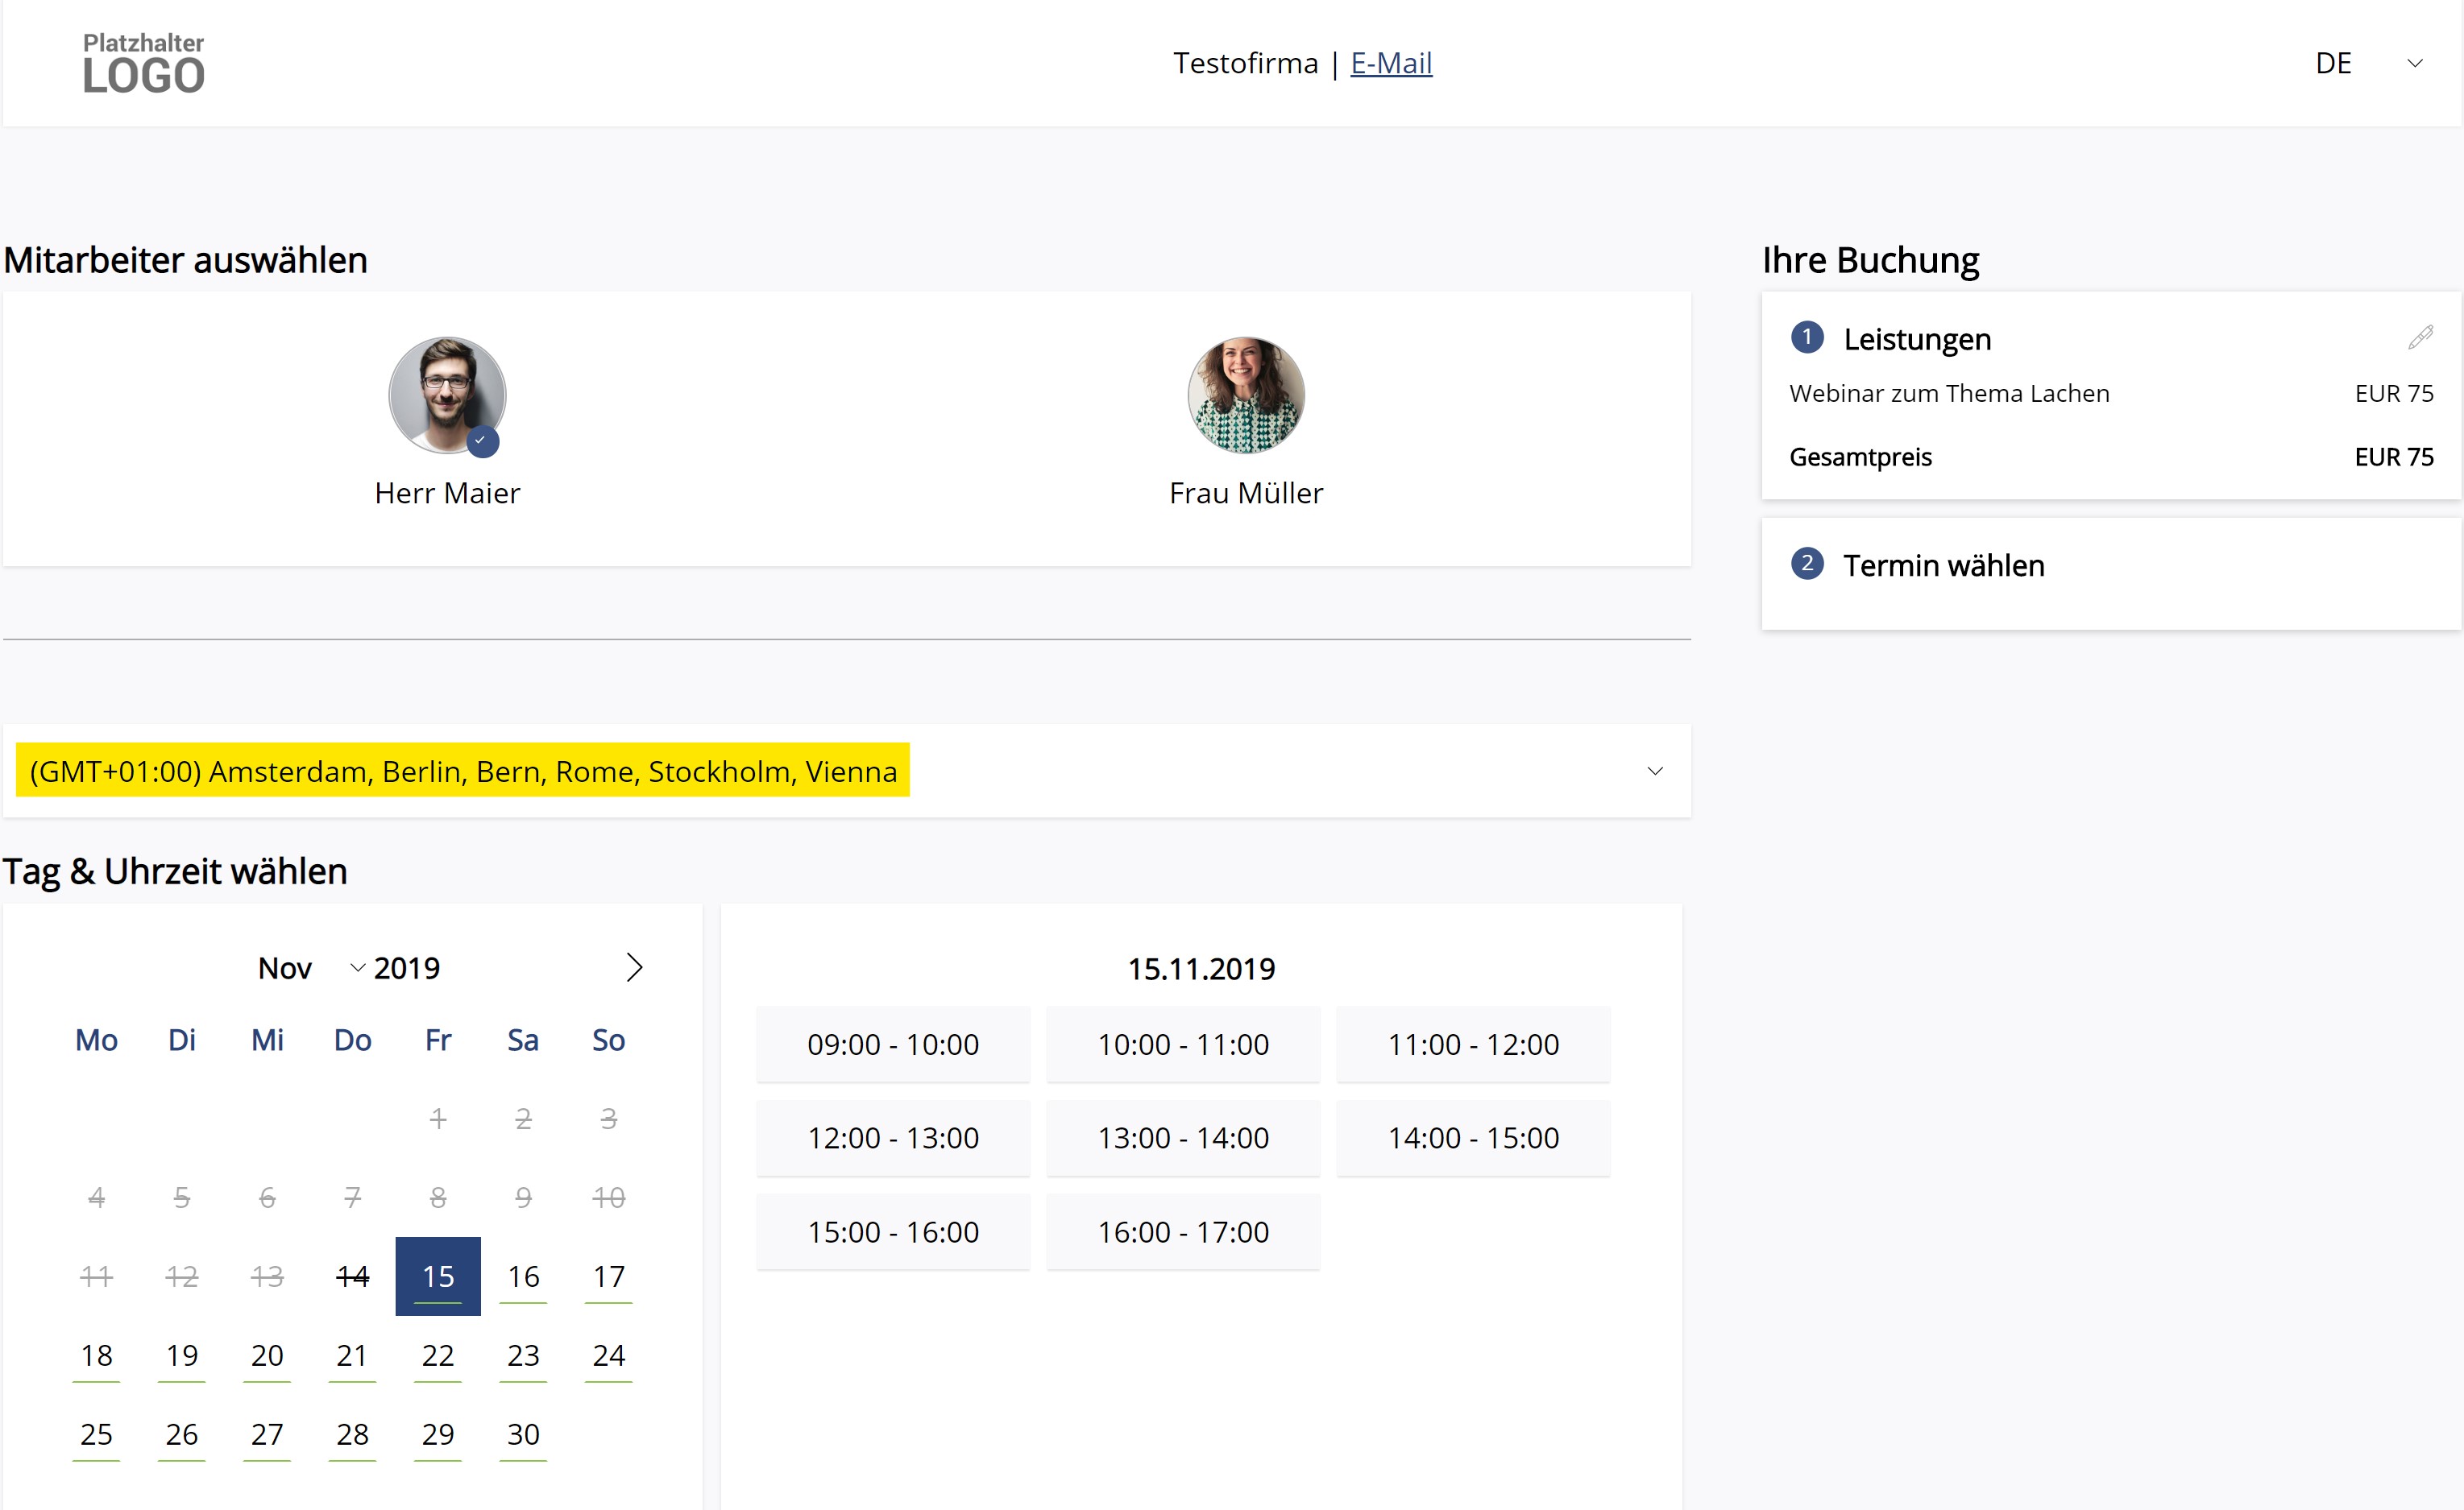Select calendar day 18
The height and width of the screenshot is (1510, 2464).
(96, 1355)
